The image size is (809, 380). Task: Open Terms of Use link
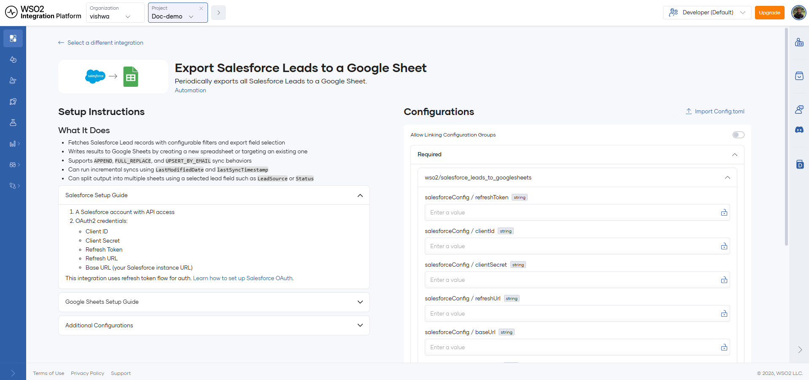(49, 373)
